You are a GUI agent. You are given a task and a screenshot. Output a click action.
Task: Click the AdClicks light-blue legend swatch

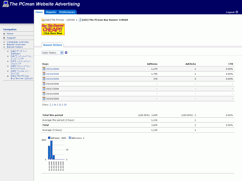70,138
